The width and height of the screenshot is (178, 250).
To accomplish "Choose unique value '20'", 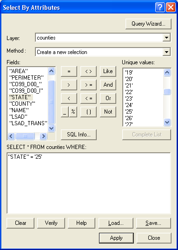I will point(129,79).
